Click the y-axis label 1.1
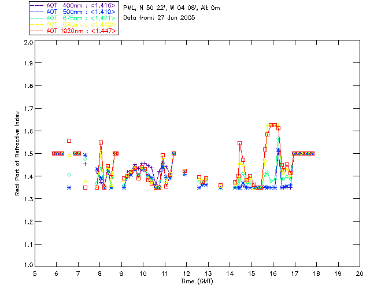This screenshot has width=370, height=296. pos(28,245)
